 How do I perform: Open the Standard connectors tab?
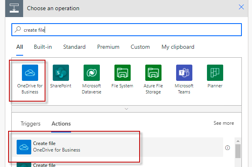pos(74,47)
